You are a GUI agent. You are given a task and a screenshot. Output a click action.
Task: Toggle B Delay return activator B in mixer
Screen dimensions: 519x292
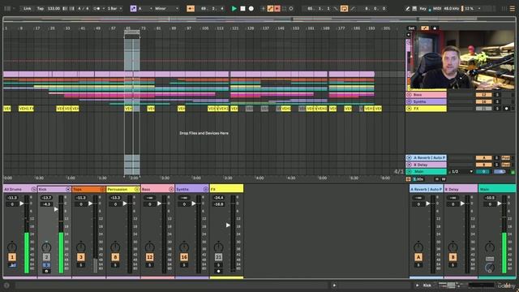tap(453, 257)
